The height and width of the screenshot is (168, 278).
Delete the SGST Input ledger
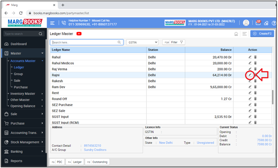(x=255, y=116)
